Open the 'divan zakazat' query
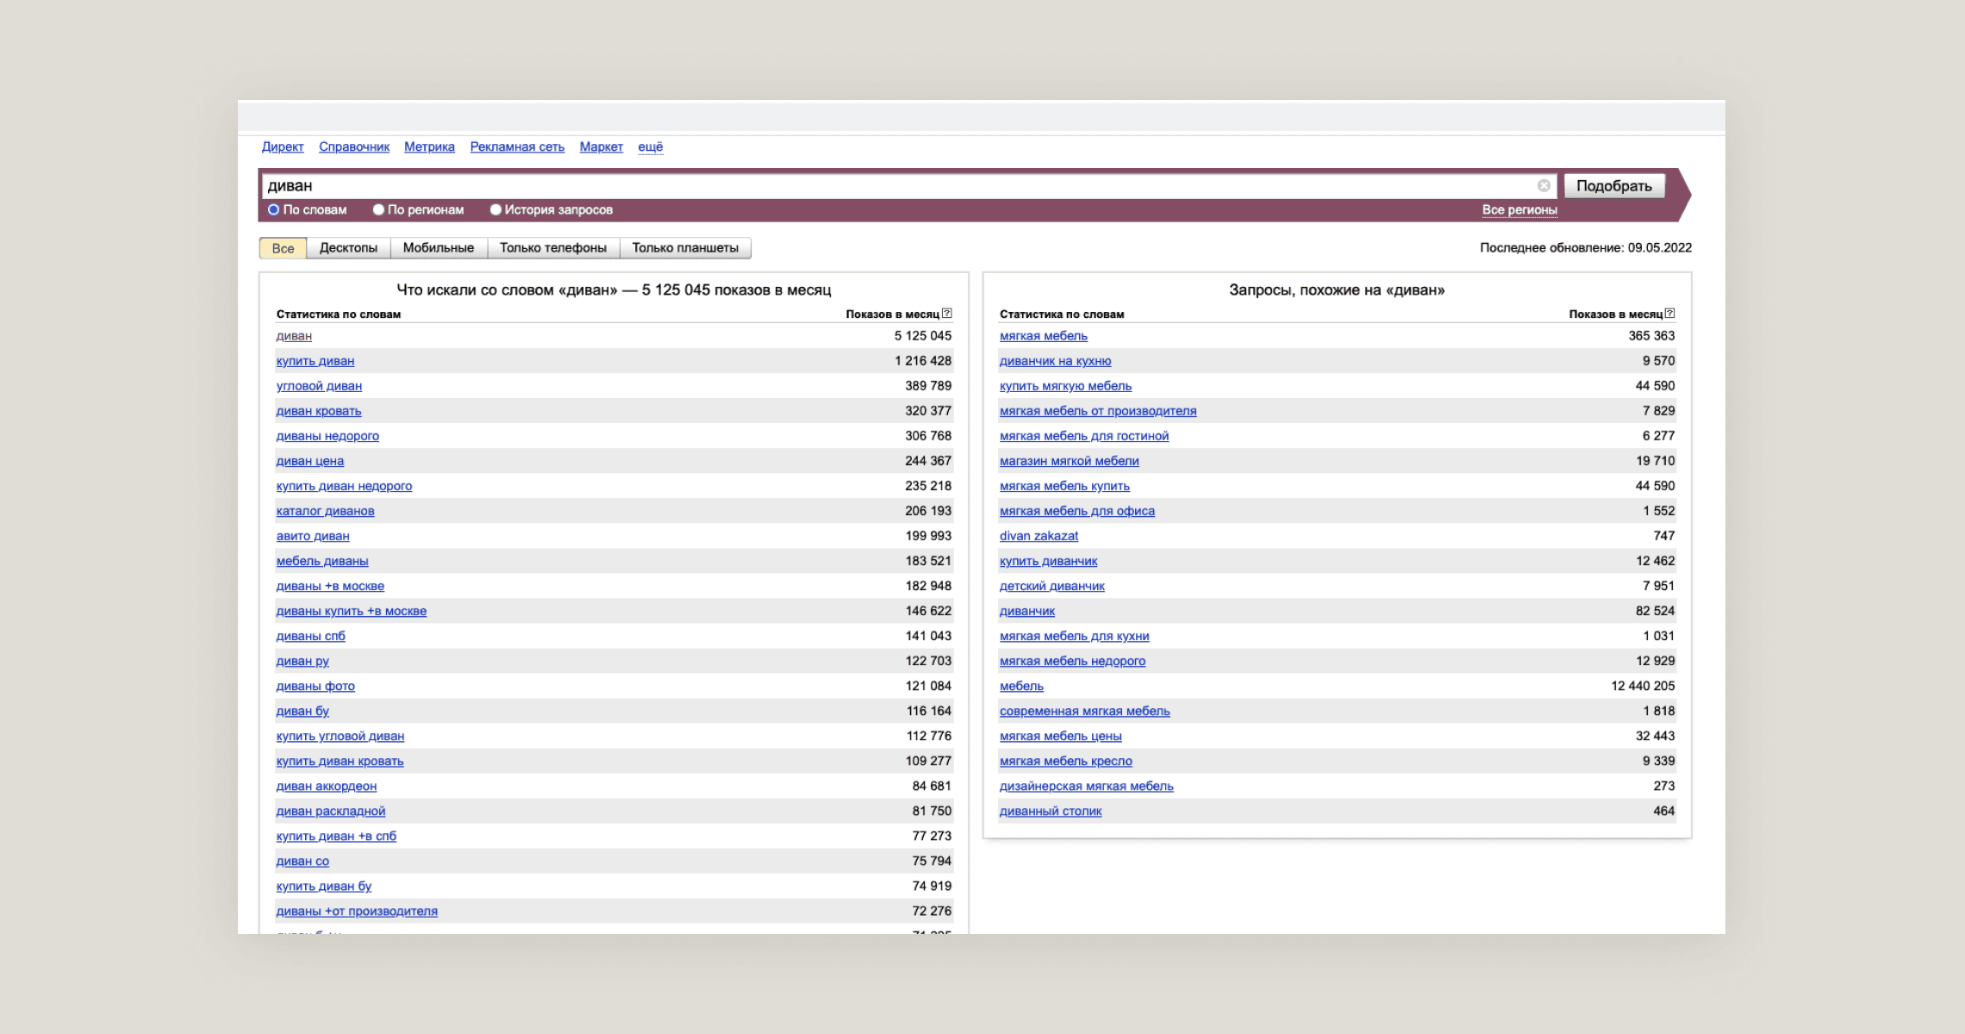This screenshot has height=1034, width=1965. coord(1039,536)
